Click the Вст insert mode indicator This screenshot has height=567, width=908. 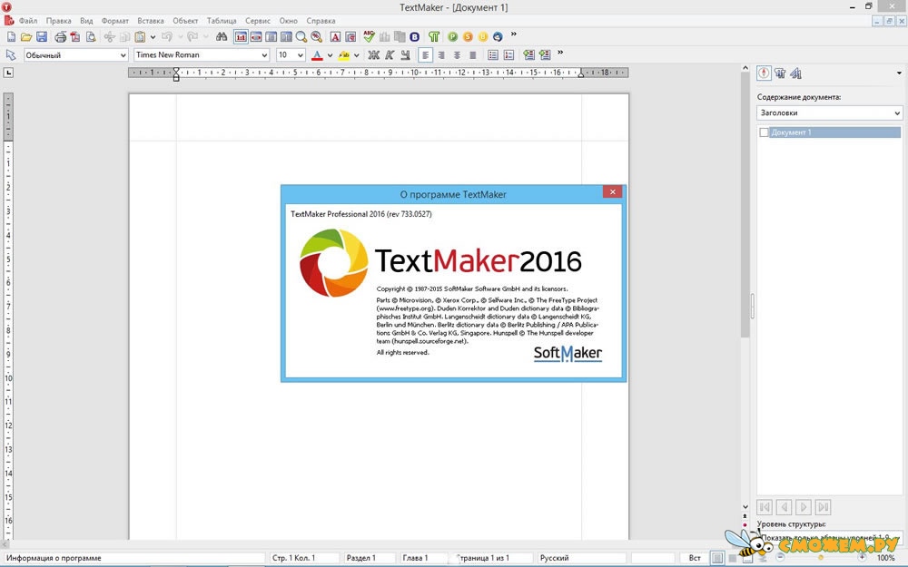[695, 558]
